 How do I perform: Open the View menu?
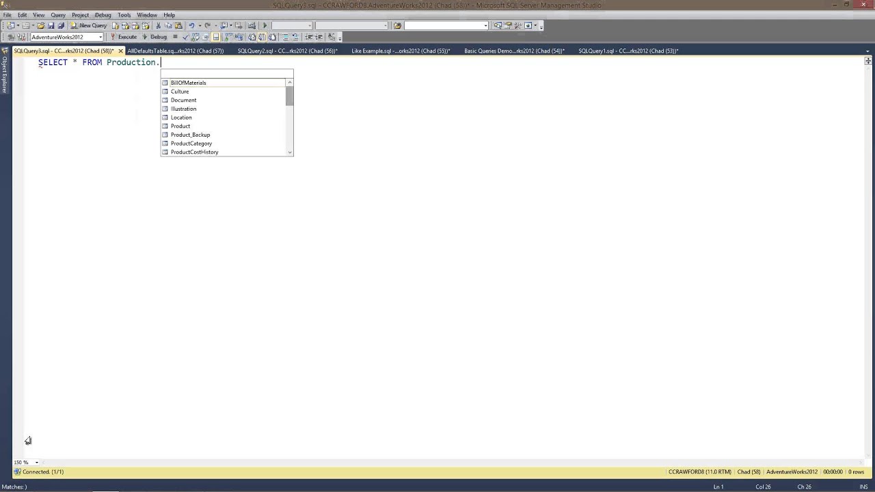[x=39, y=14]
